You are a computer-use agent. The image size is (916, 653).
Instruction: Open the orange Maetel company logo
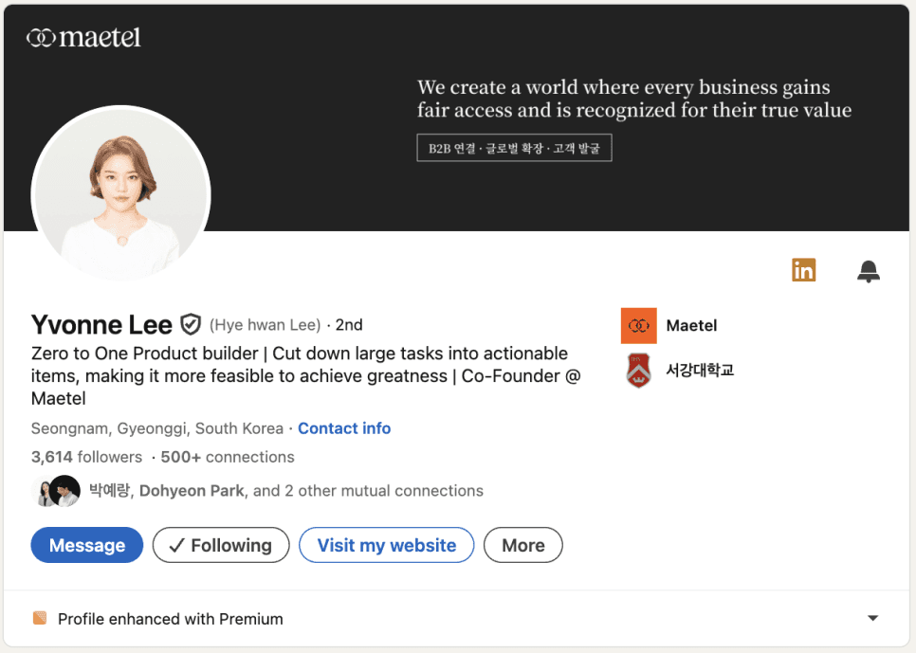(638, 325)
